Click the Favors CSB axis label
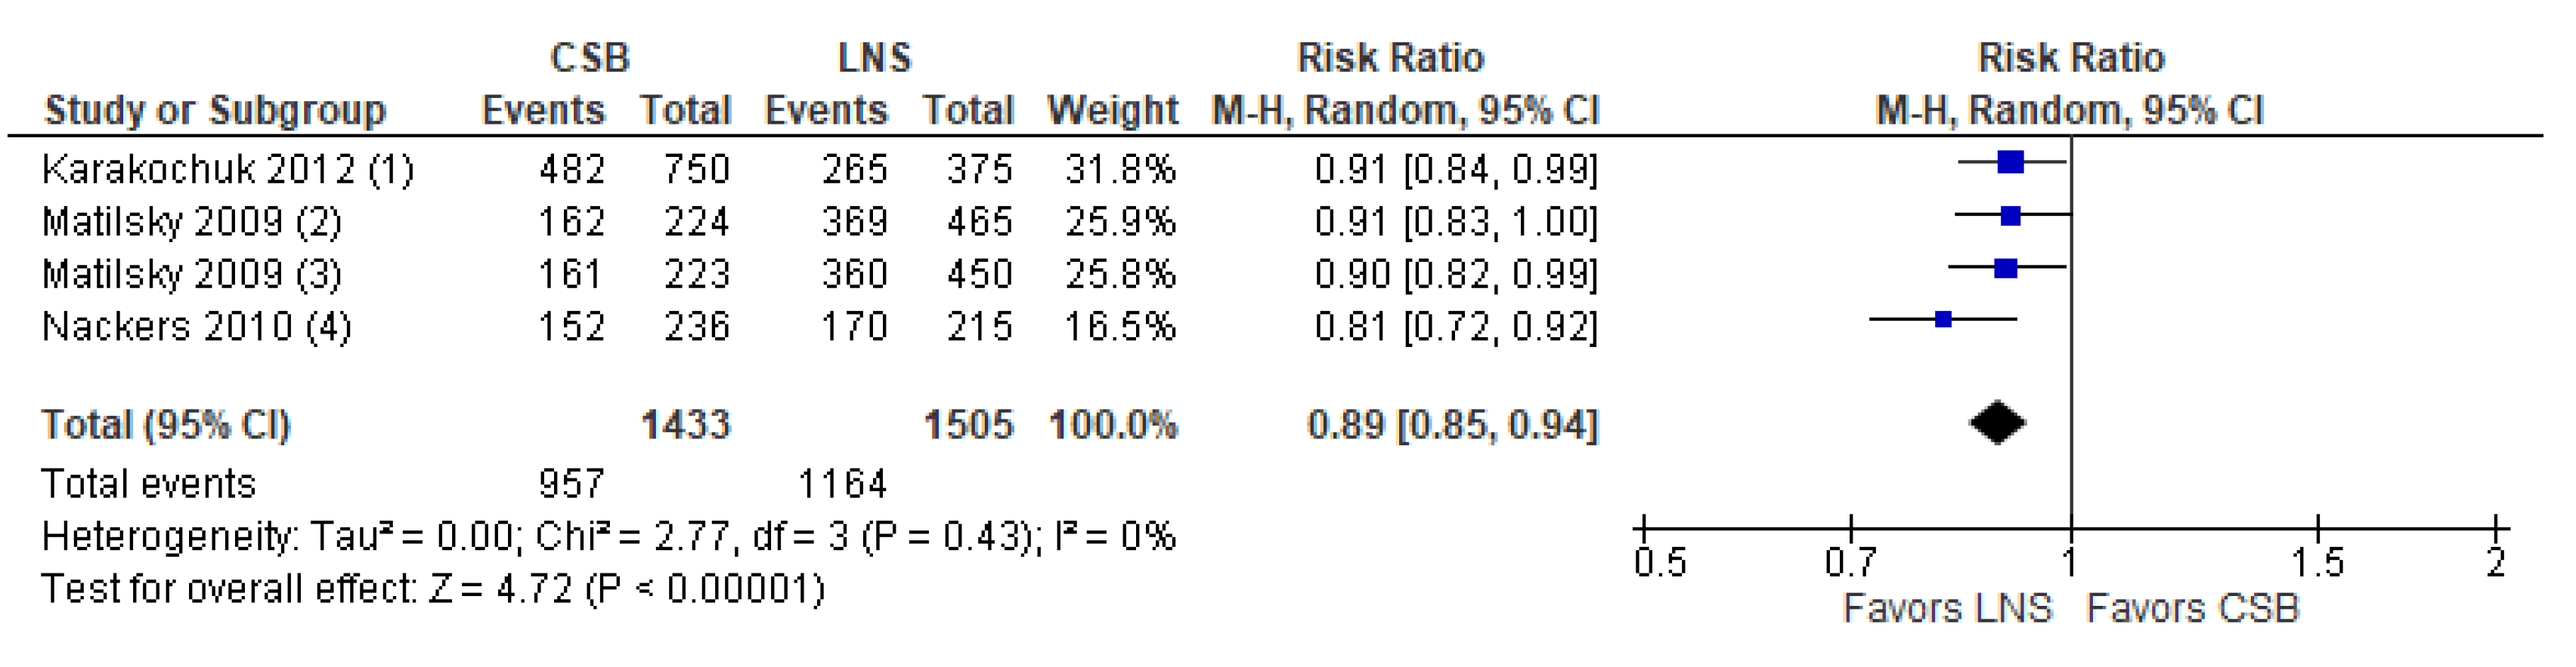Screen dimensions: 2576x667 (2192, 608)
